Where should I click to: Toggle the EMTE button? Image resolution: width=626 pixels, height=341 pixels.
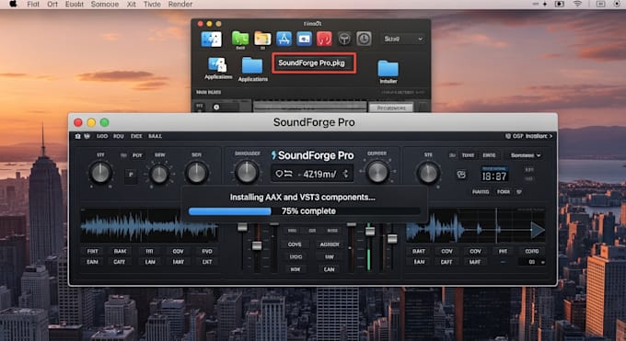click(x=489, y=155)
